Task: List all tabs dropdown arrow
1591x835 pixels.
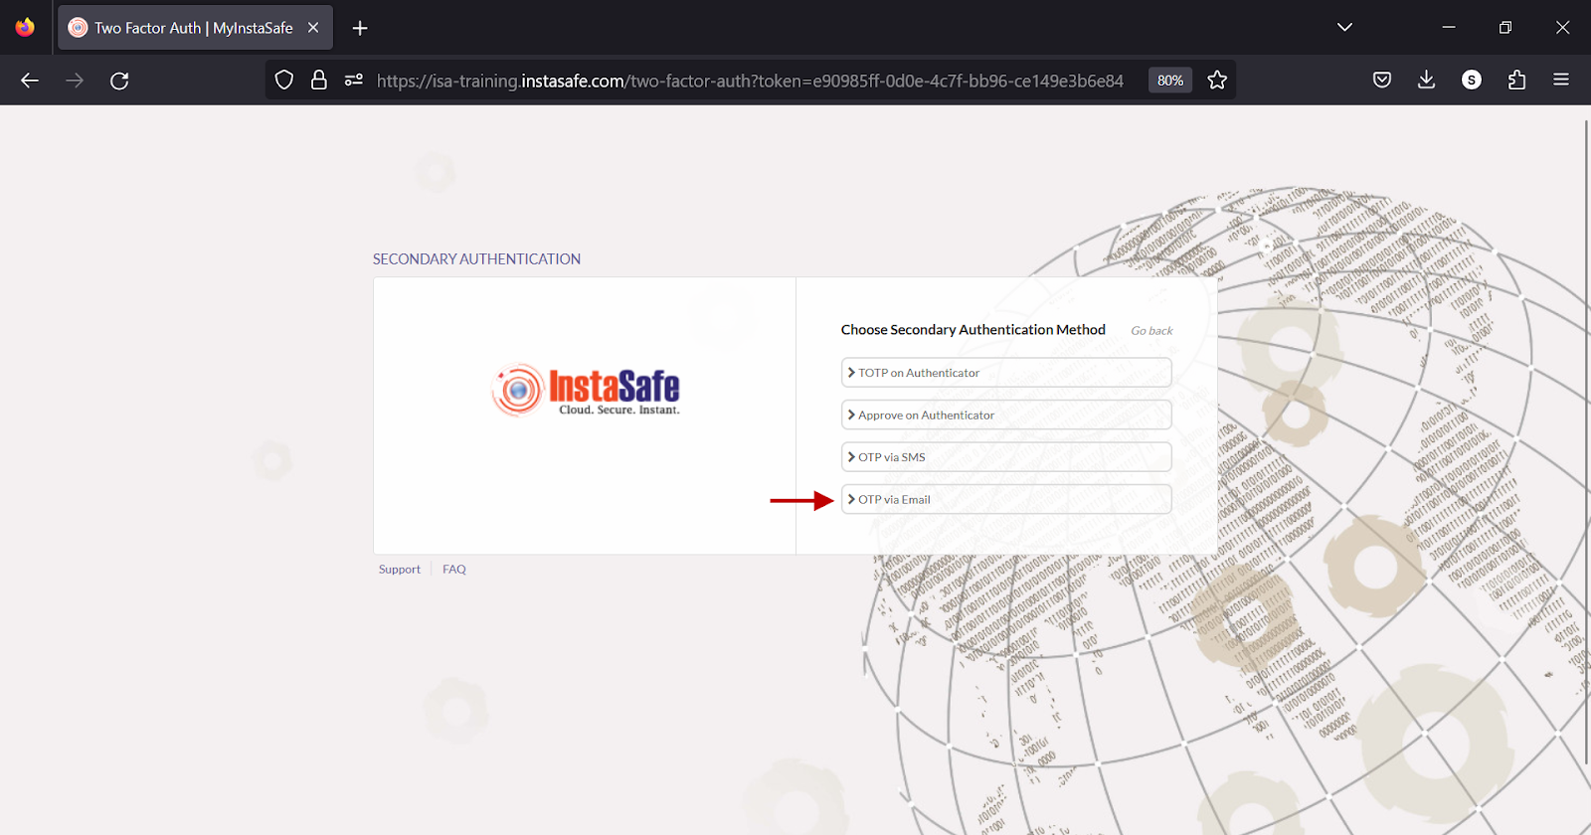Action: 1344,27
